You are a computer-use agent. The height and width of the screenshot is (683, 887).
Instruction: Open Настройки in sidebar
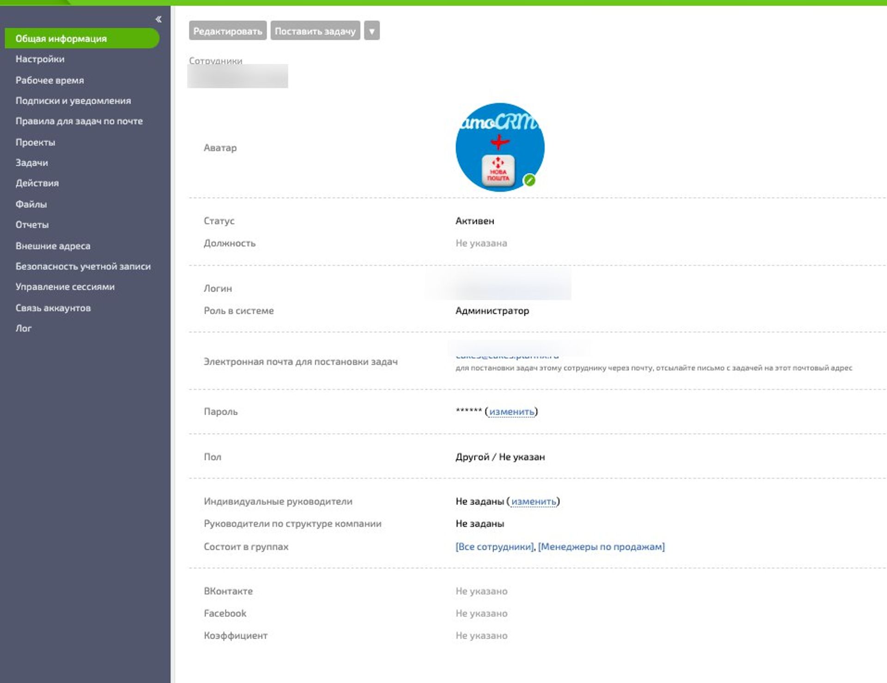click(x=40, y=59)
